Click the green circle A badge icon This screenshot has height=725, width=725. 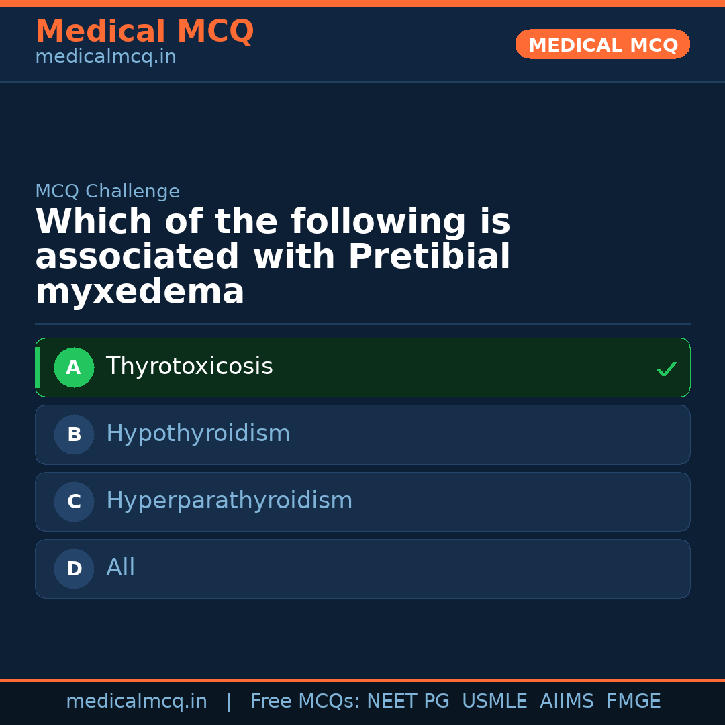pyautogui.click(x=74, y=367)
